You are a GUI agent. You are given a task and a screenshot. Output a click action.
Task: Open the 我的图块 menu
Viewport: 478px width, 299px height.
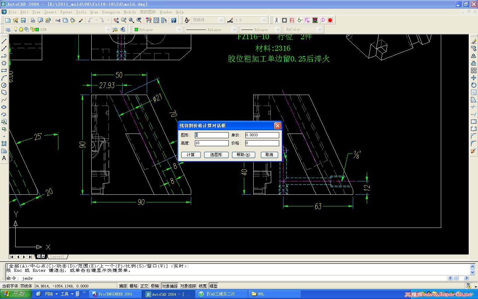click(x=148, y=12)
